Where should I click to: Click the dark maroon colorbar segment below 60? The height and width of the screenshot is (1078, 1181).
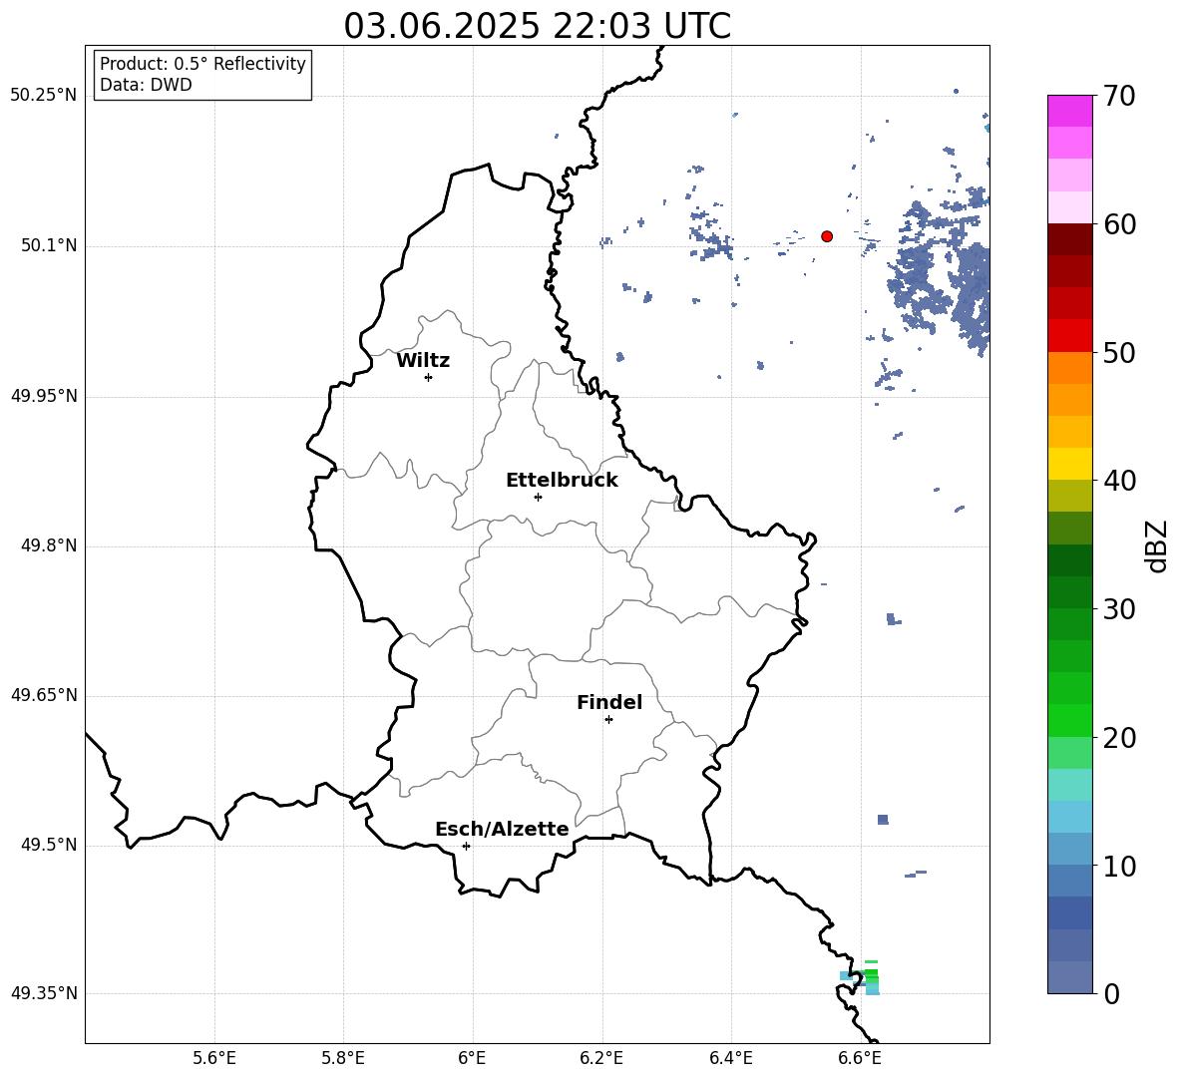point(1070,239)
